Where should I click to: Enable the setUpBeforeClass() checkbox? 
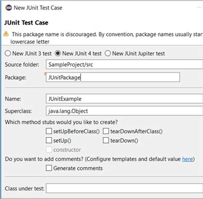49,131
